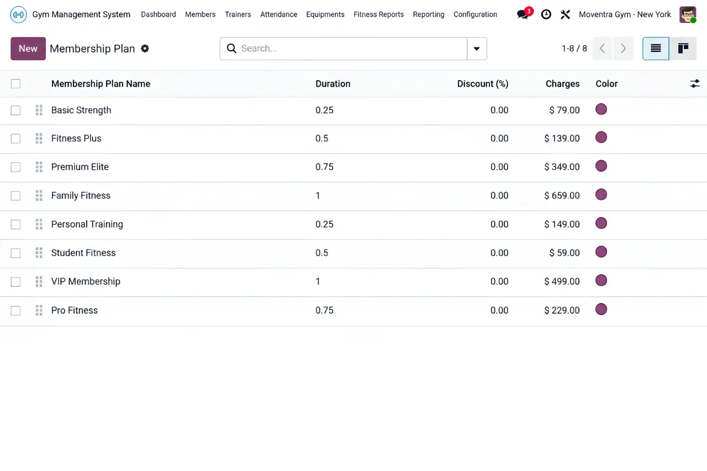Screen dimensions: 707x471
Task: Sort by Membership Plan Name column
Action: pyautogui.click(x=101, y=84)
